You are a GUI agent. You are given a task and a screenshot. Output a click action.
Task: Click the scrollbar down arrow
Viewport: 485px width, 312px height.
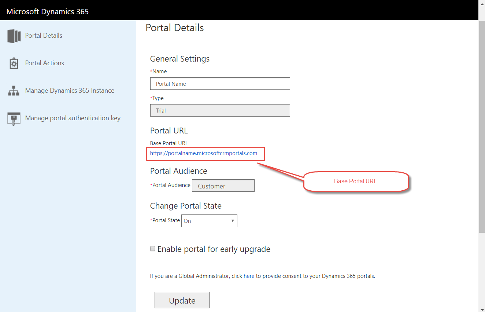482,309
